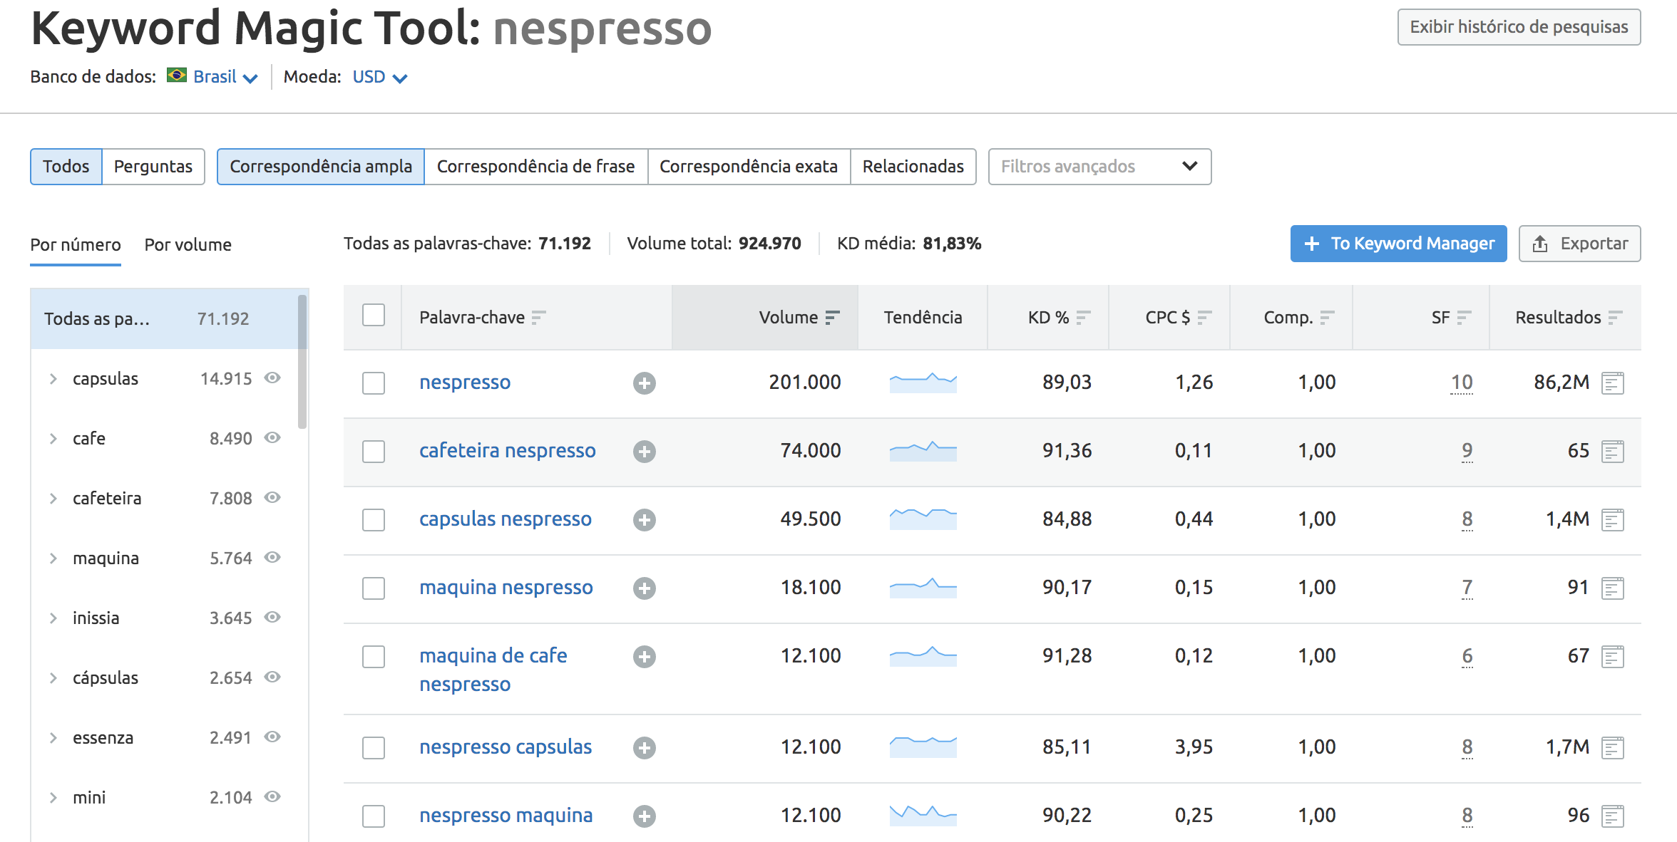Sort by SF column icon
1677x842 pixels.
[1465, 318]
